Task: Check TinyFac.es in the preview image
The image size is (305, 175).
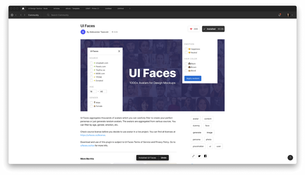Action: coord(91,70)
